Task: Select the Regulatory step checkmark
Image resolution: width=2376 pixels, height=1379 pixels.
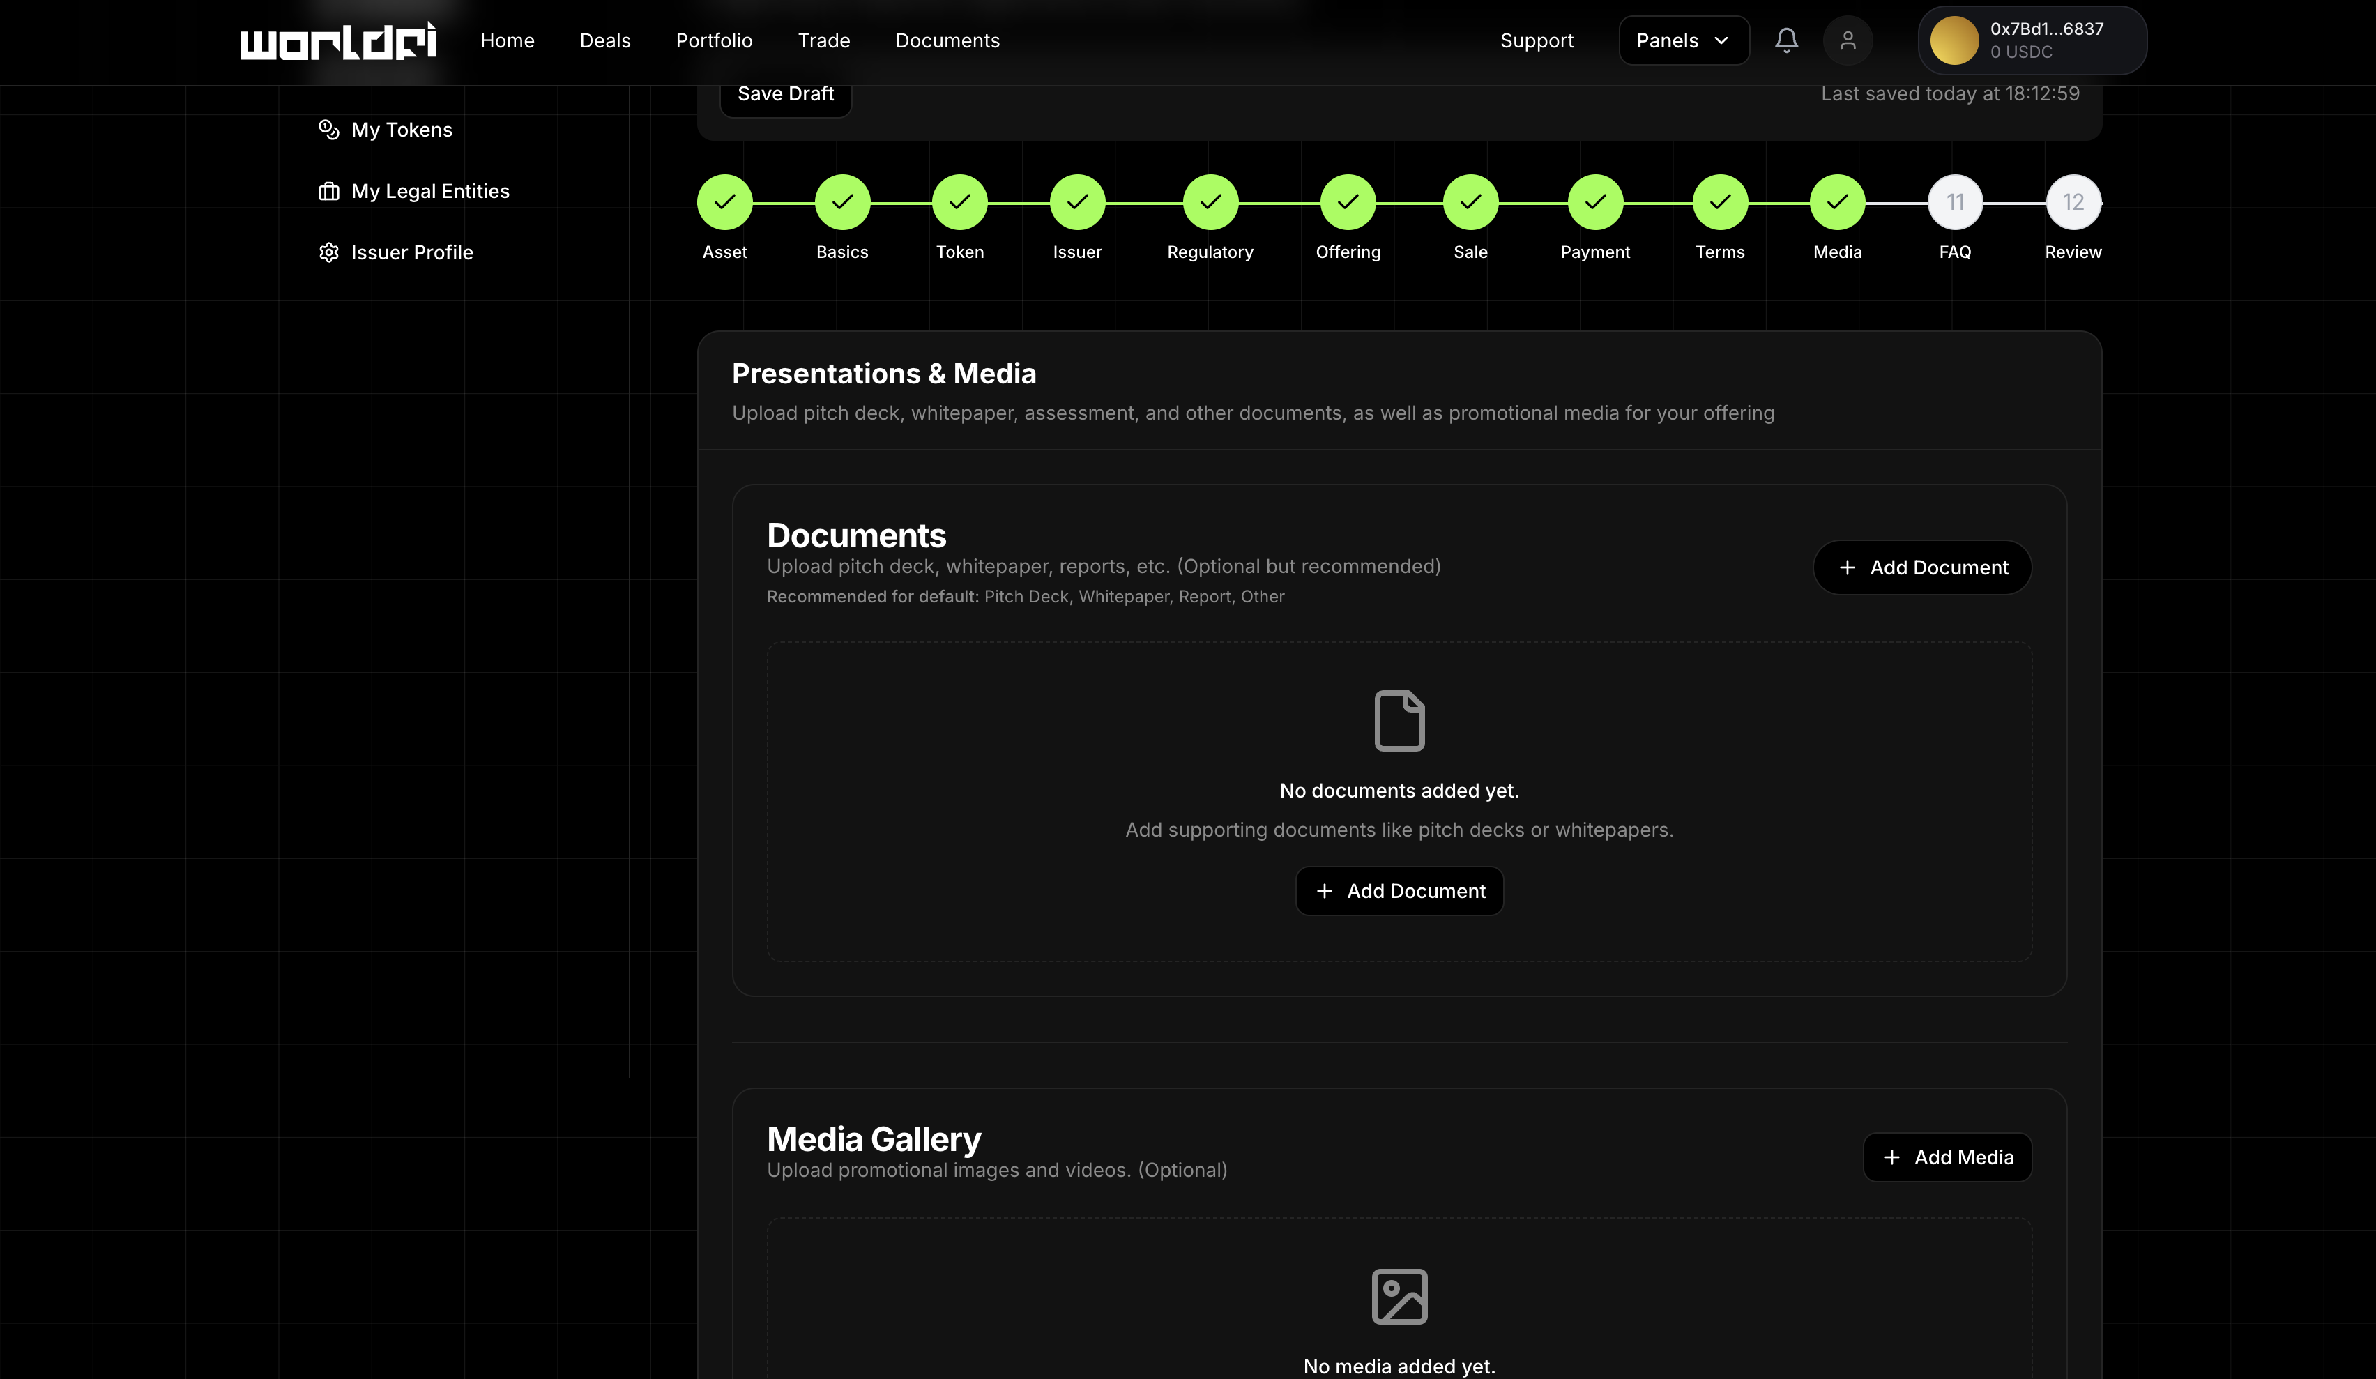Action: point(1210,203)
